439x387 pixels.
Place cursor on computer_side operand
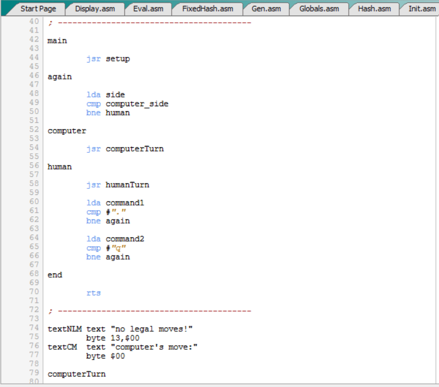137,104
